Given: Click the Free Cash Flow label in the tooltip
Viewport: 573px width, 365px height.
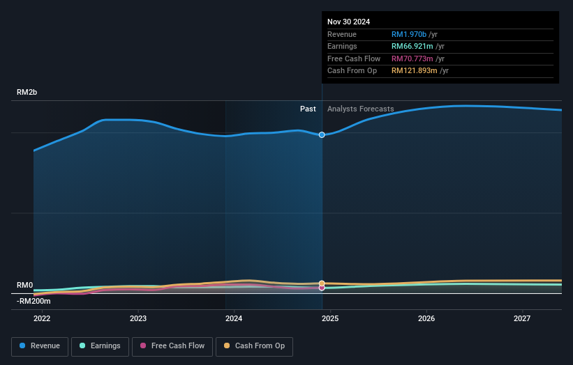Looking at the screenshot, I should tap(354, 59).
